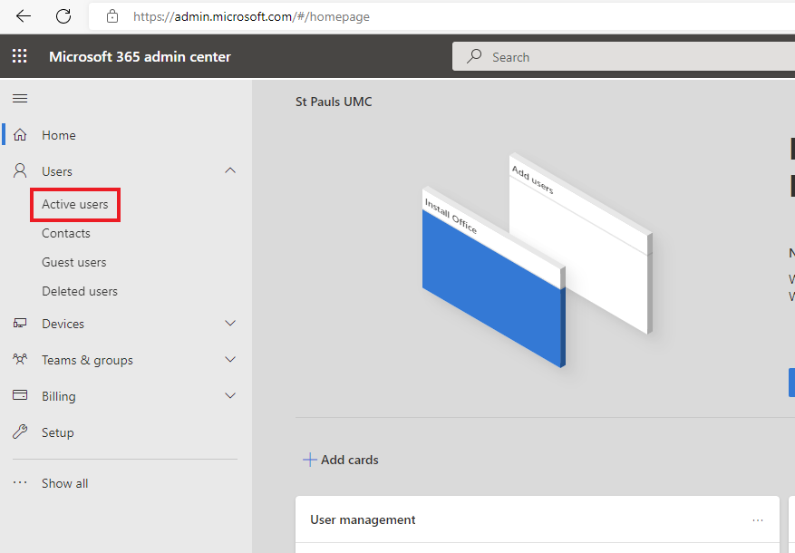
Task: Click the Billing card icon
Action: 20,396
